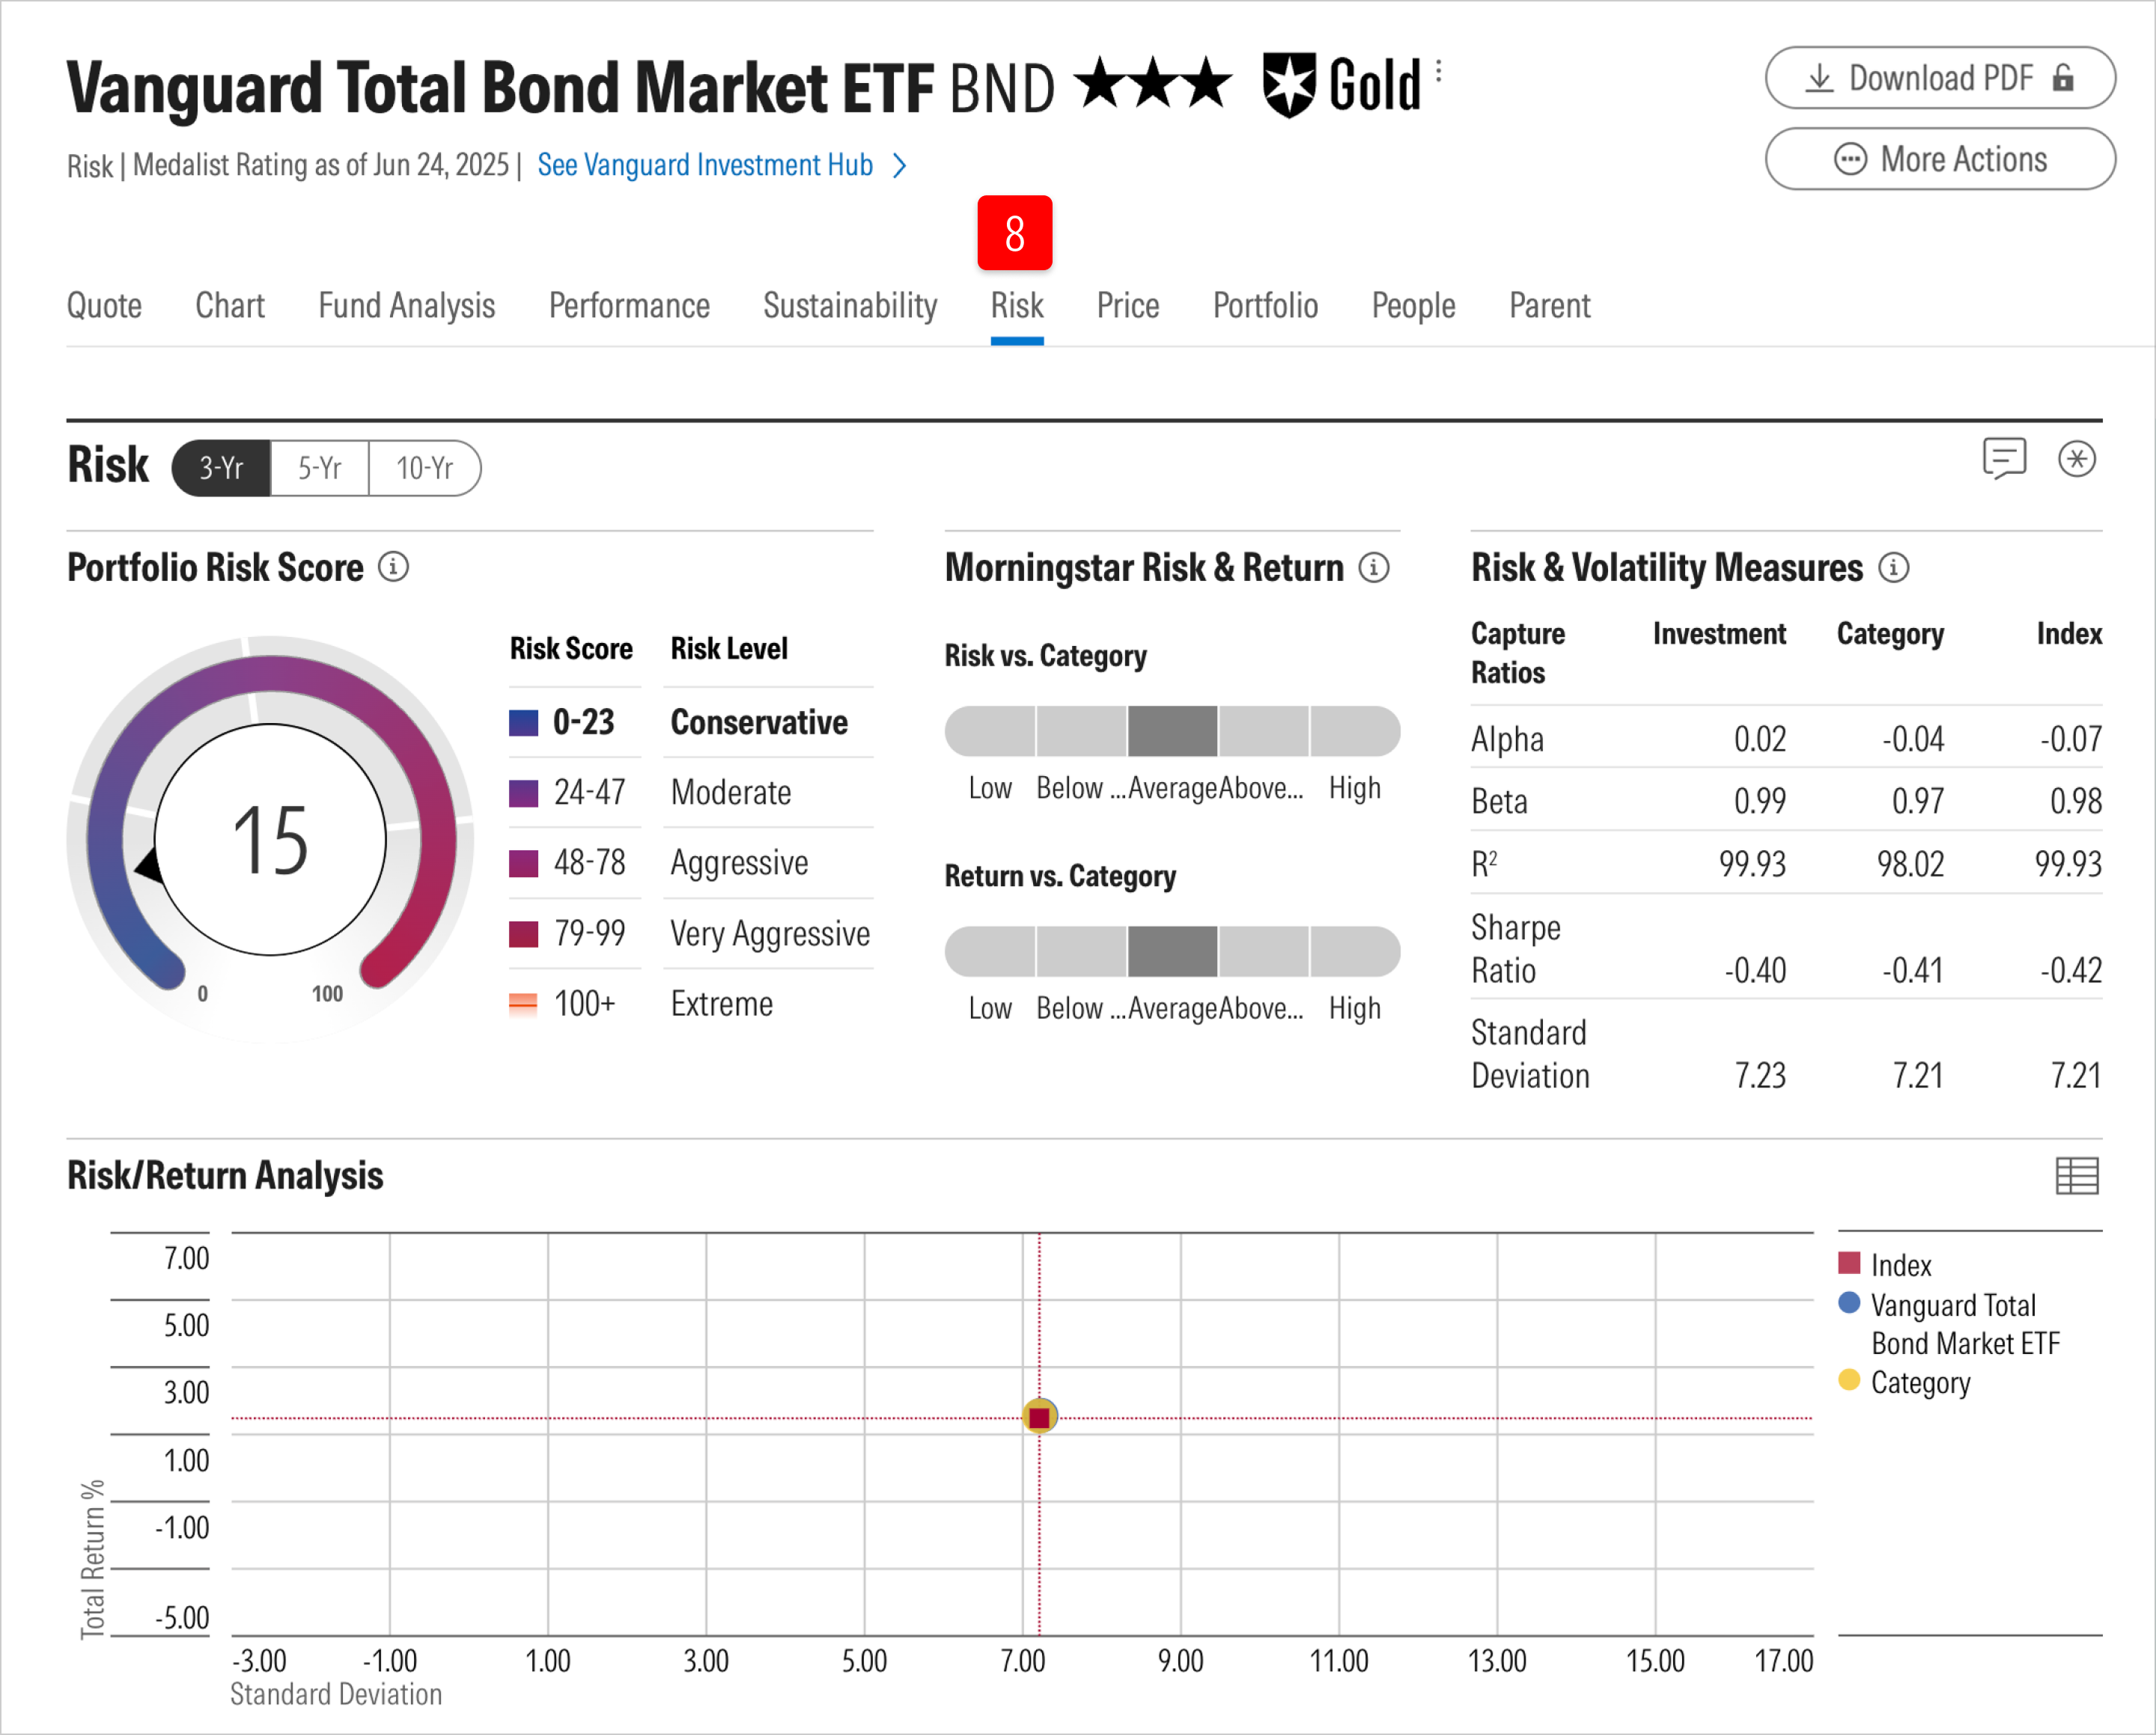
Task: Click the Gold medalist shield badge
Action: 1288,85
